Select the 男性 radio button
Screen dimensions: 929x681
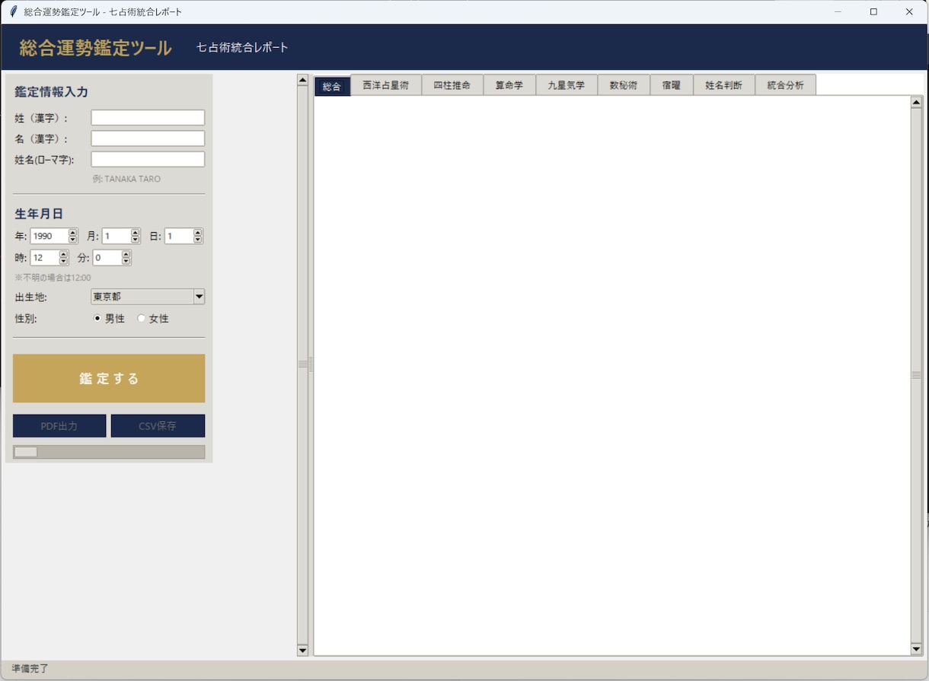tap(97, 319)
